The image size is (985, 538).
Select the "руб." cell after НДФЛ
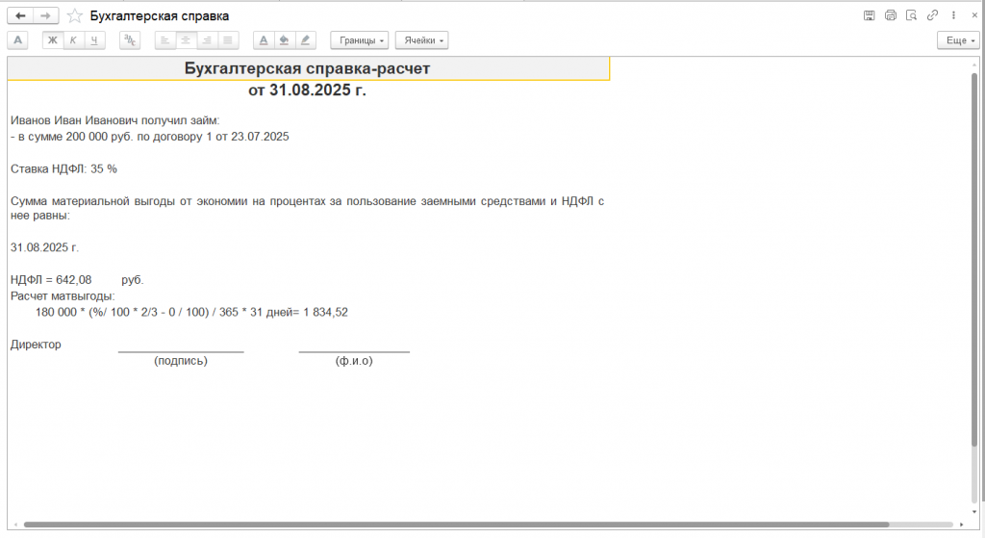click(133, 280)
